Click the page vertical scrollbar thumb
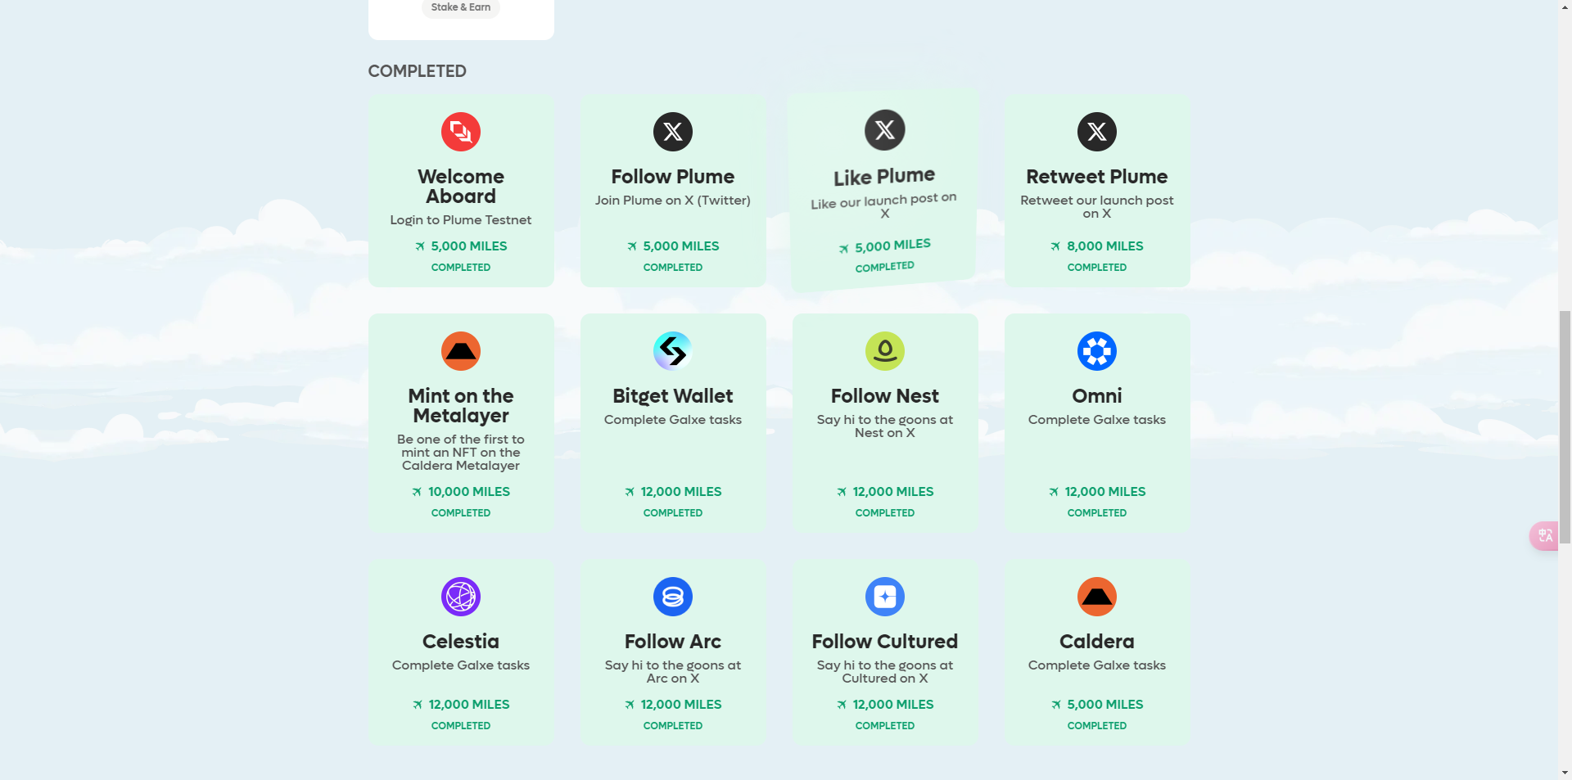Viewport: 1572px width, 780px height. [x=1565, y=426]
